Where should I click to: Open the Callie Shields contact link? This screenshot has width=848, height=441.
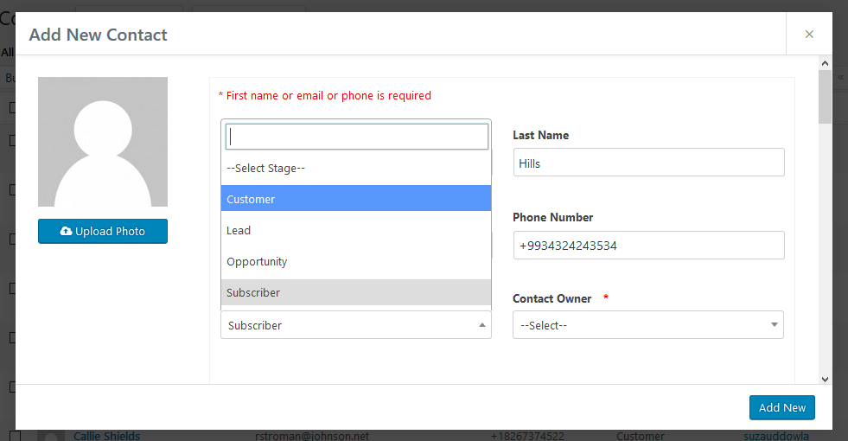(x=106, y=436)
